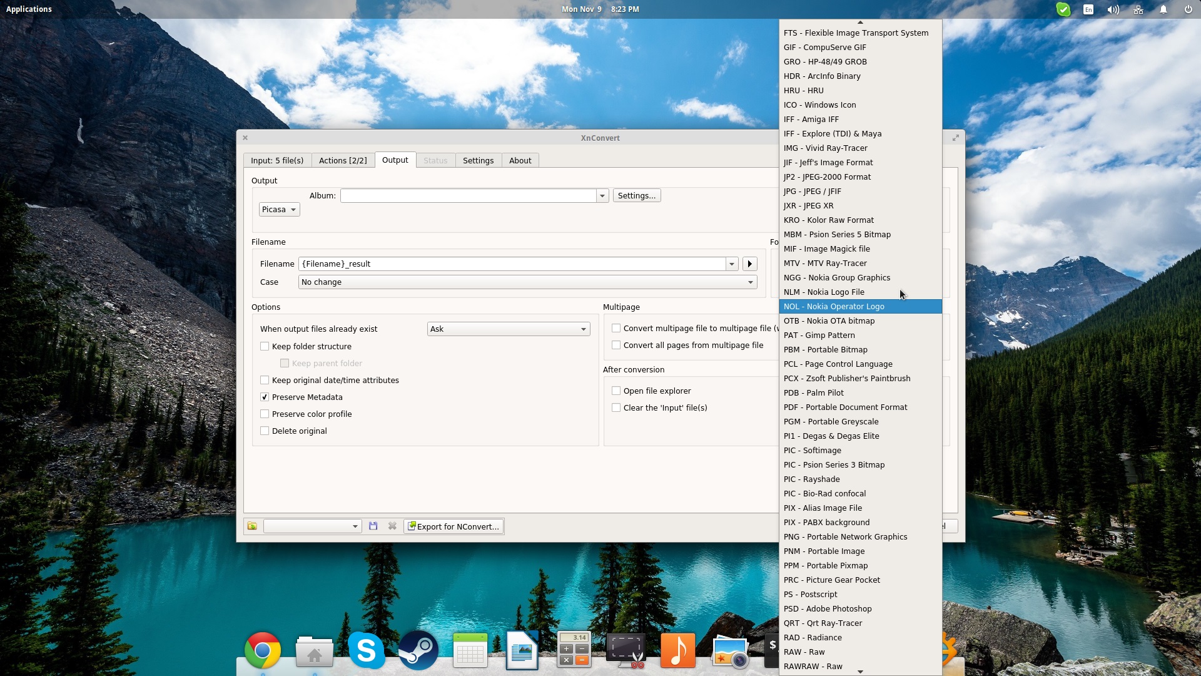Open the 'Ask' file exists dropdown

tap(509, 329)
